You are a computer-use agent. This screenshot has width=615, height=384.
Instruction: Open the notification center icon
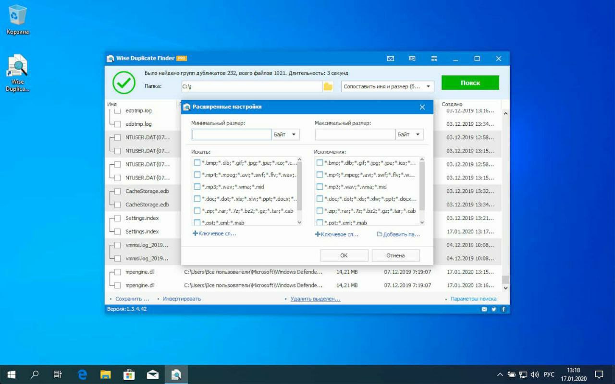599,374
